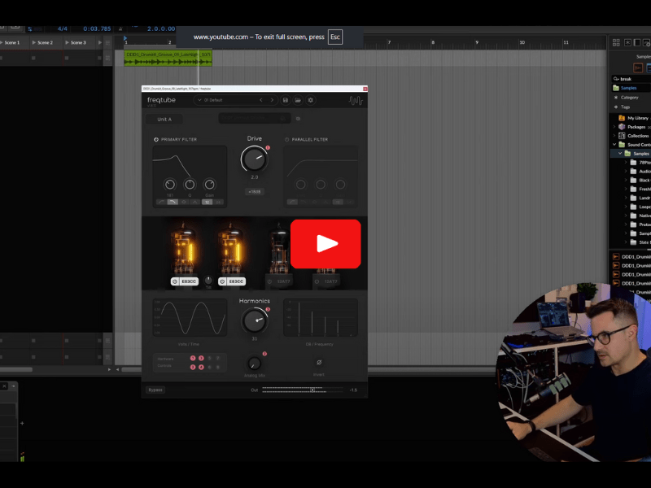Select the Unit A tab in freqtube

click(164, 119)
